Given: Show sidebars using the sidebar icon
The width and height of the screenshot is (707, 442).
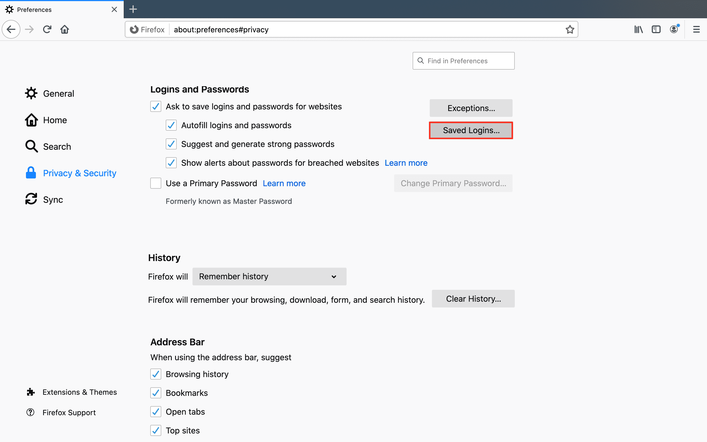Looking at the screenshot, I should point(656,29).
